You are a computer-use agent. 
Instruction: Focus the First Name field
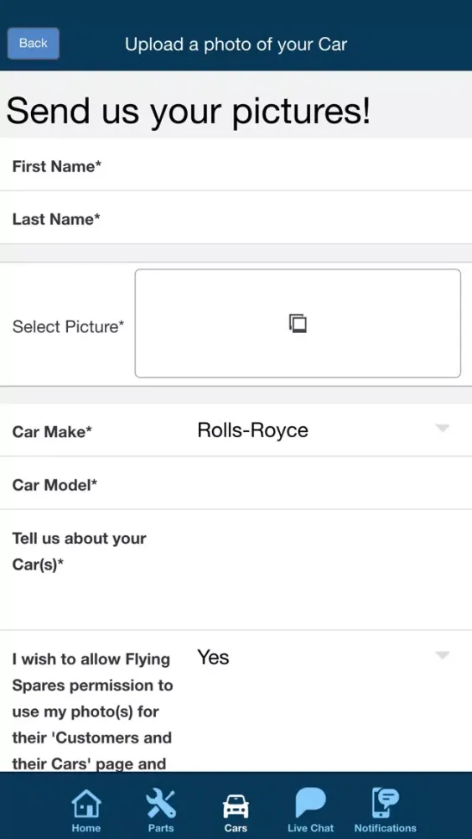pos(236,166)
